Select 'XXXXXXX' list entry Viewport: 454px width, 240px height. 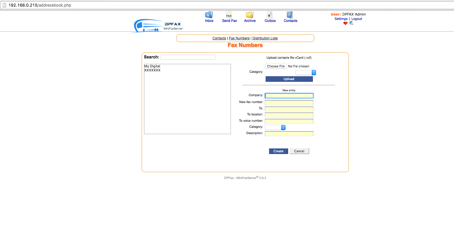click(152, 70)
